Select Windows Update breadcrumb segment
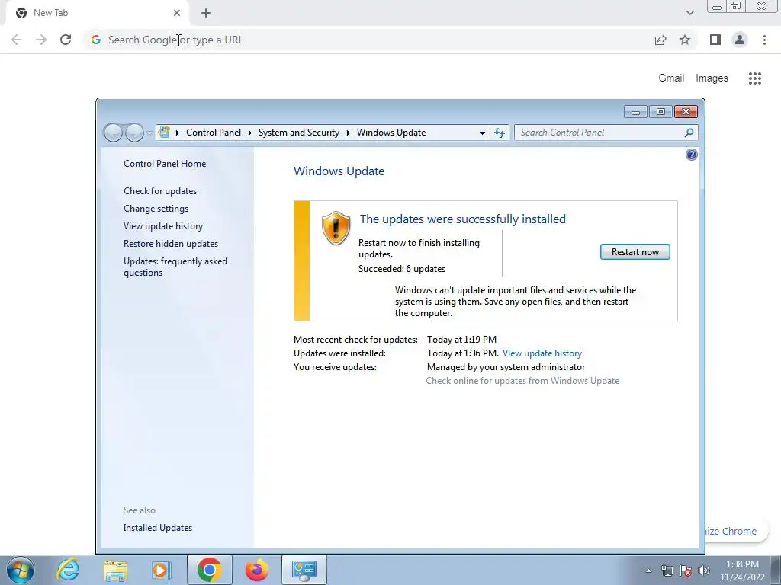 click(391, 133)
